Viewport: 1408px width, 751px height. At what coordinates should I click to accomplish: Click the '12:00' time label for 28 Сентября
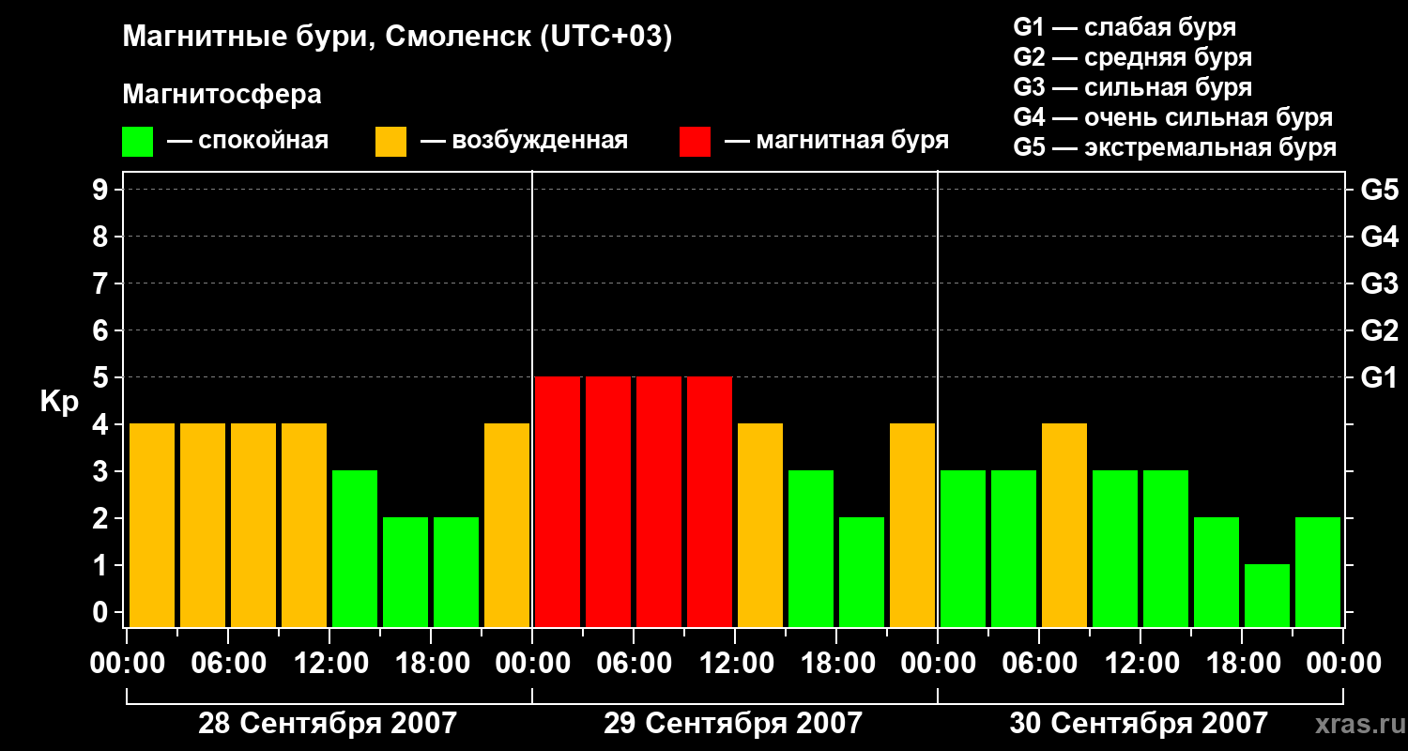329,664
